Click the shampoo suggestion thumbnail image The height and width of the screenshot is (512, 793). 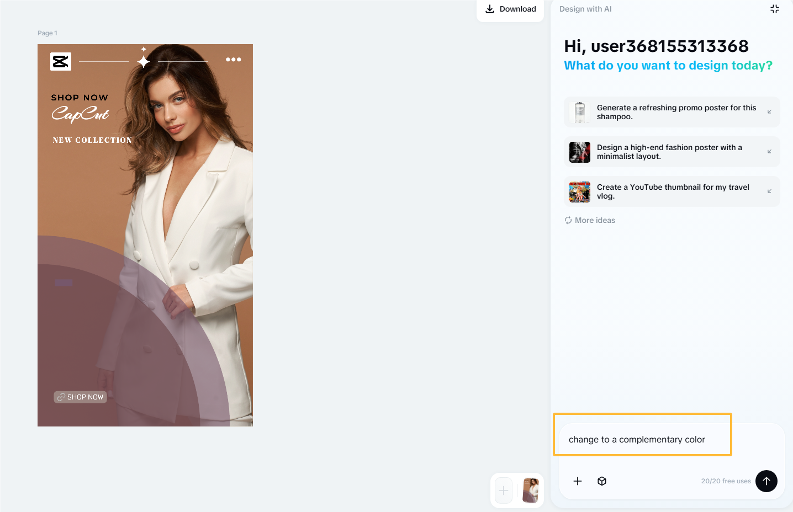point(579,112)
